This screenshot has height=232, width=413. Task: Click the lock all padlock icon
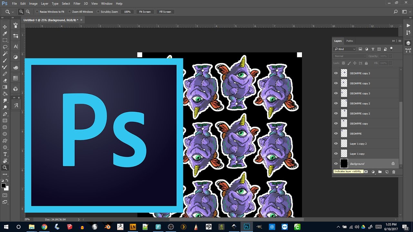coord(367,63)
